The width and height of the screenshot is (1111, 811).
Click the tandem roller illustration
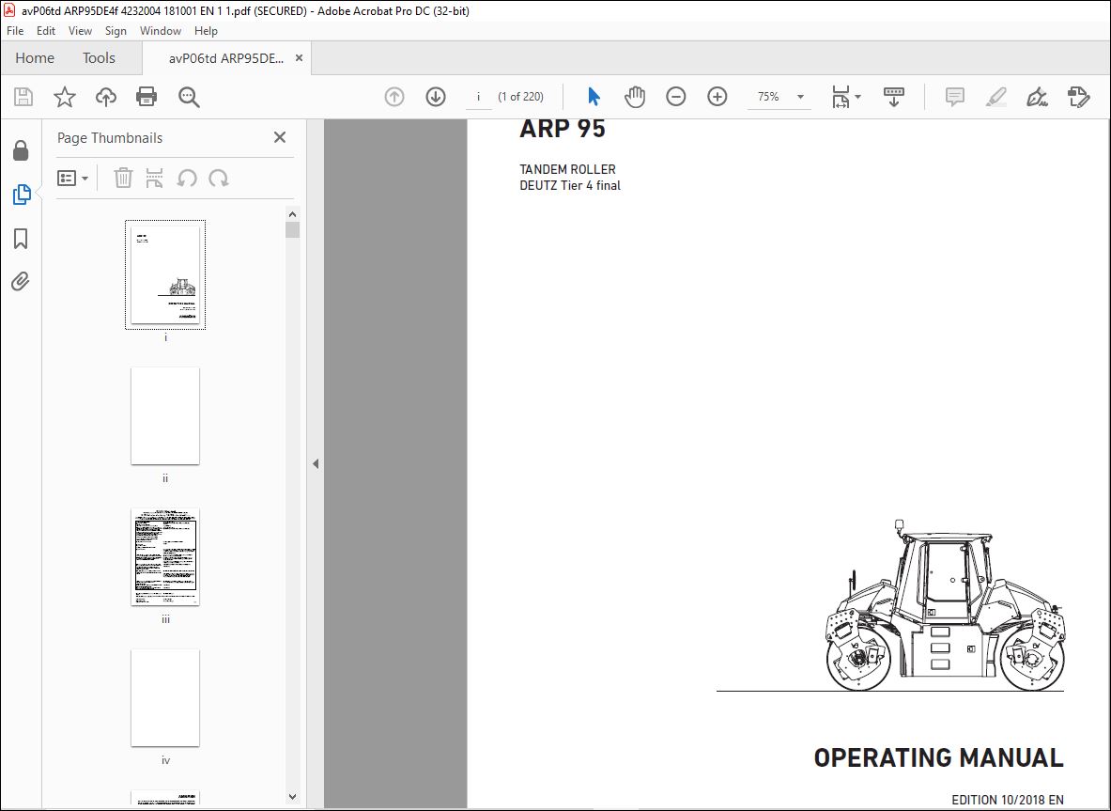(x=945, y=604)
